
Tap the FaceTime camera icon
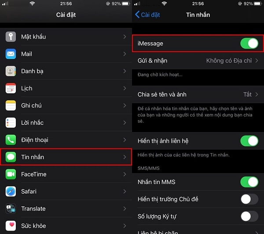click(11, 174)
